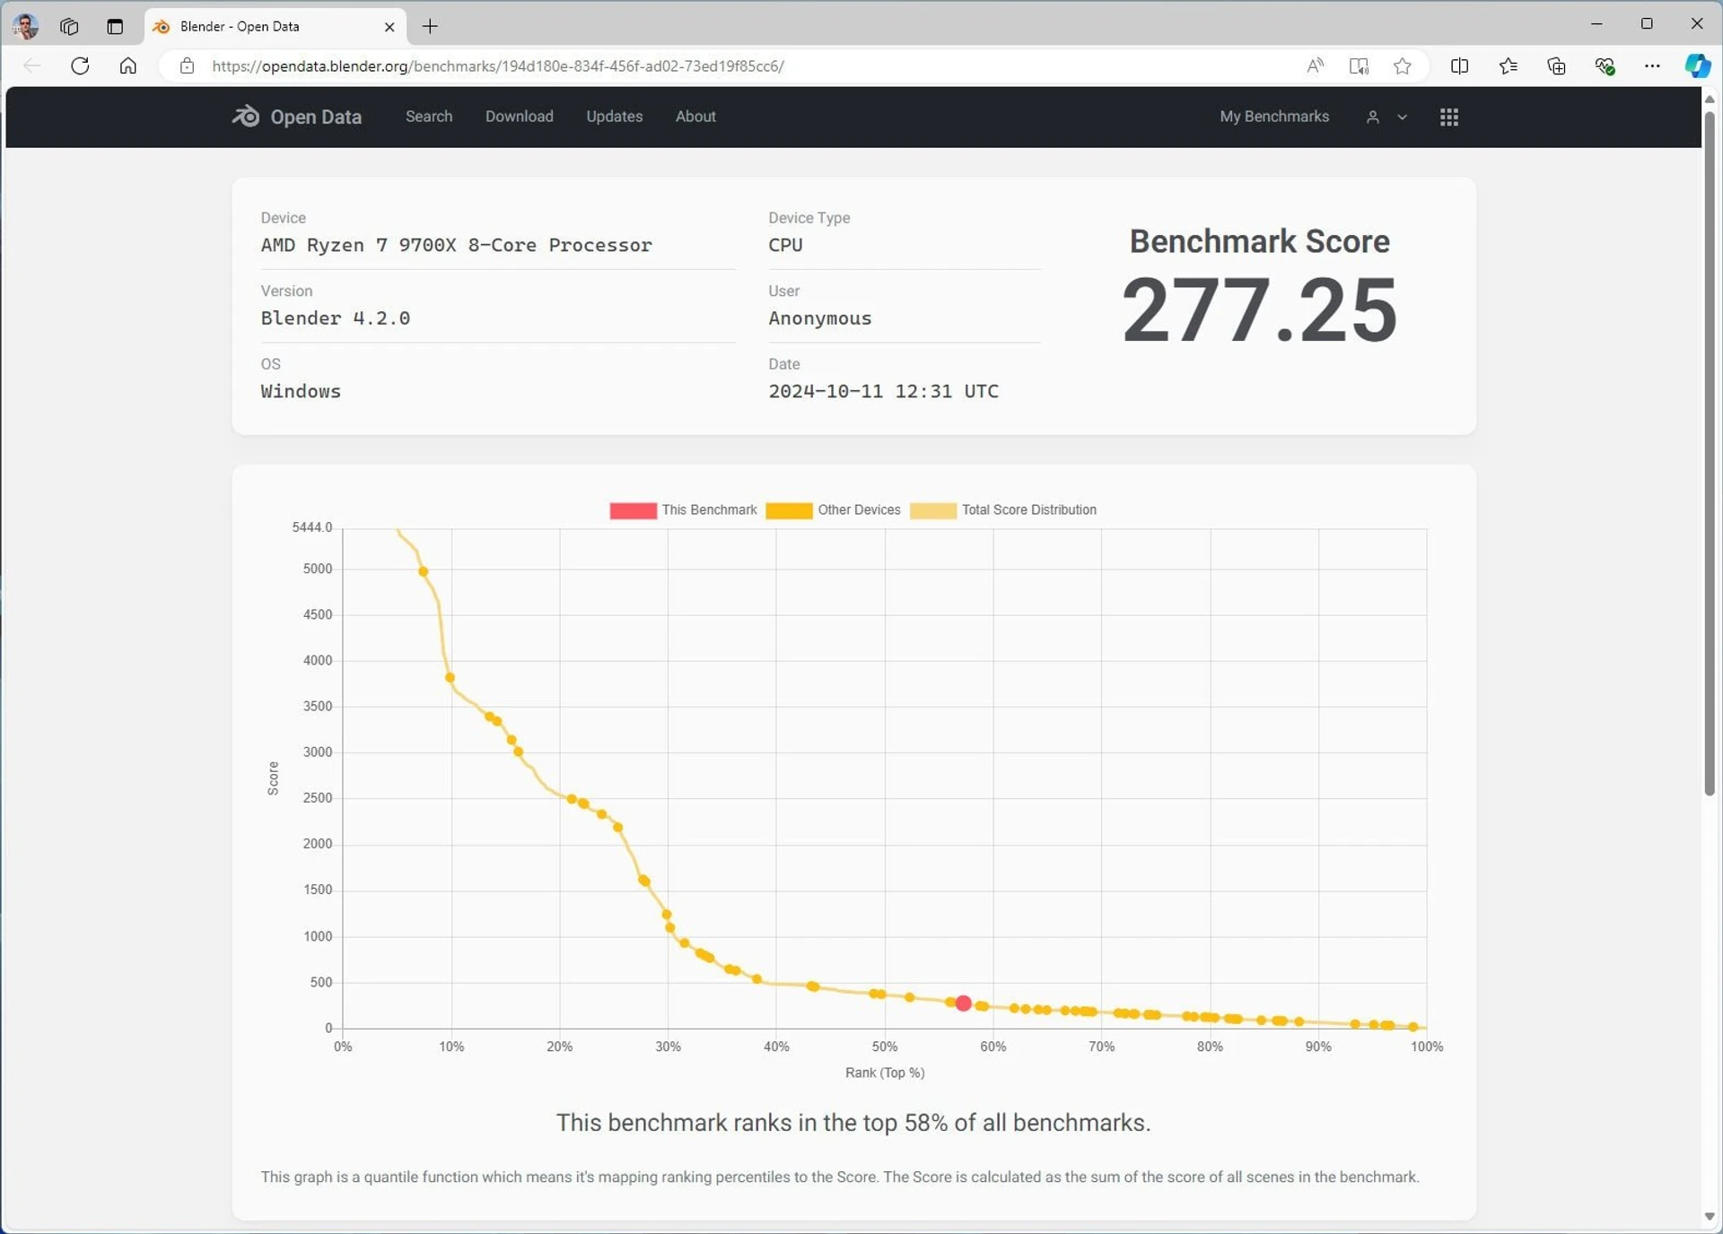Add this page to favorites star
This screenshot has width=1723, height=1234.
1403,65
